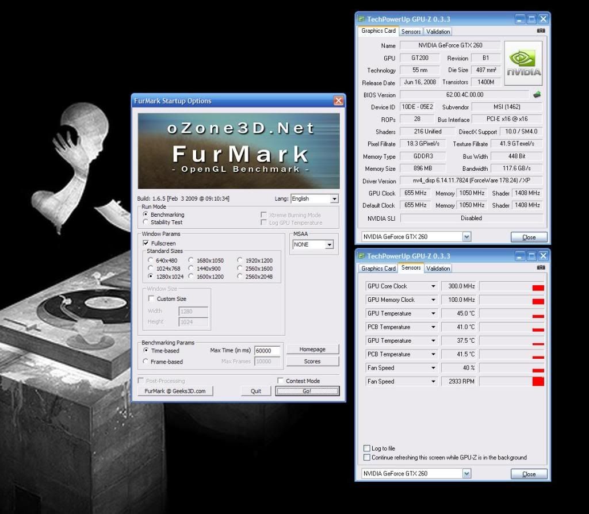Switch to Sensors tab in top GPU-Z window
The image size is (589, 514).
[411, 32]
